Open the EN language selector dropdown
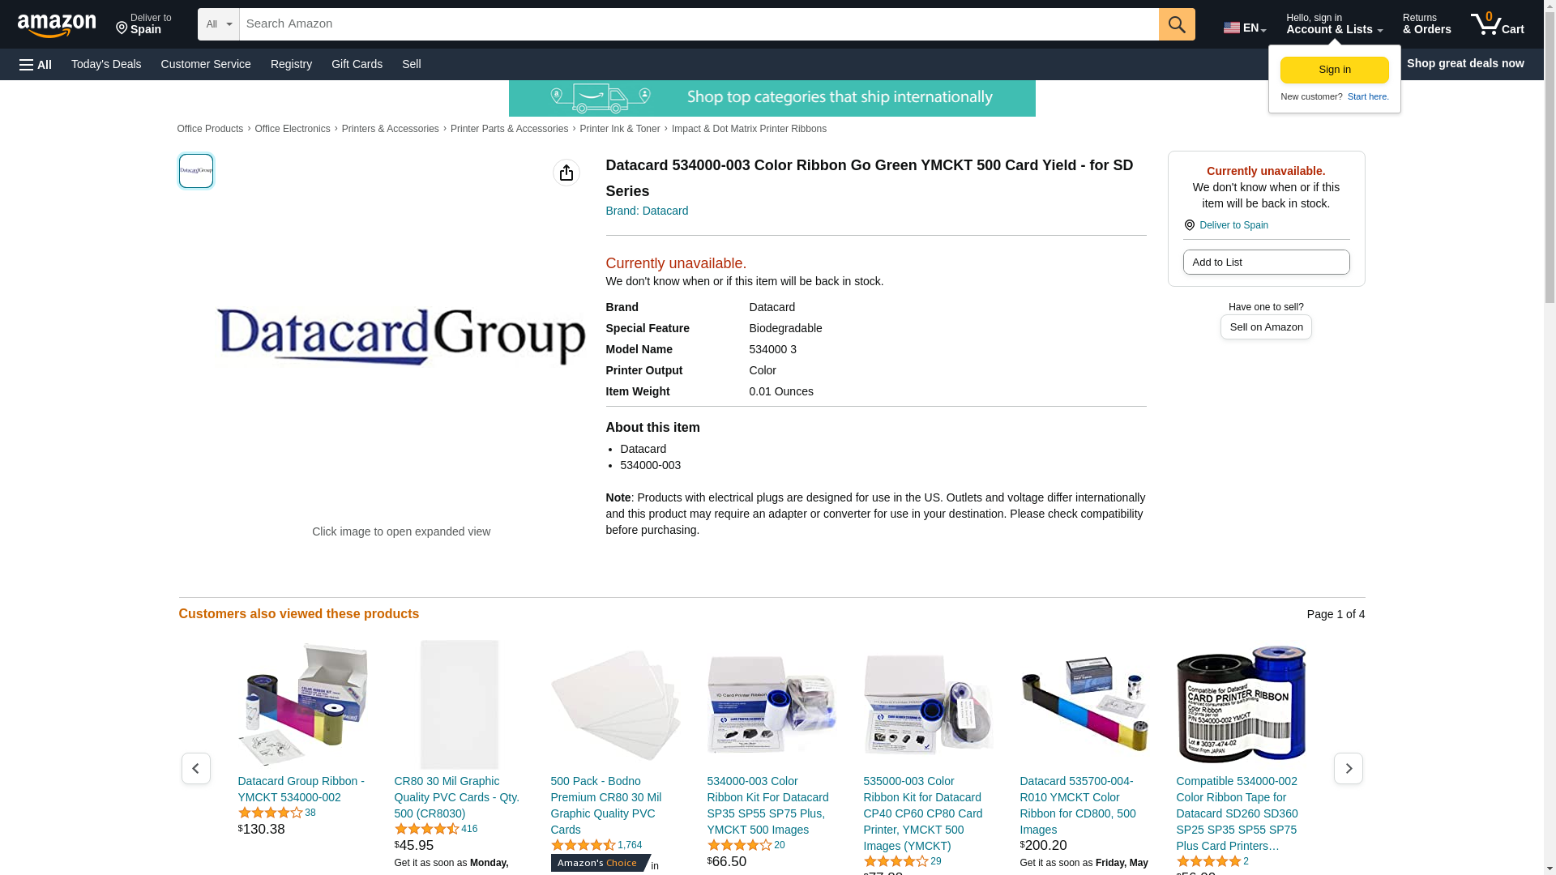The height and width of the screenshot is (875, 1556). tap(1245, 28)
